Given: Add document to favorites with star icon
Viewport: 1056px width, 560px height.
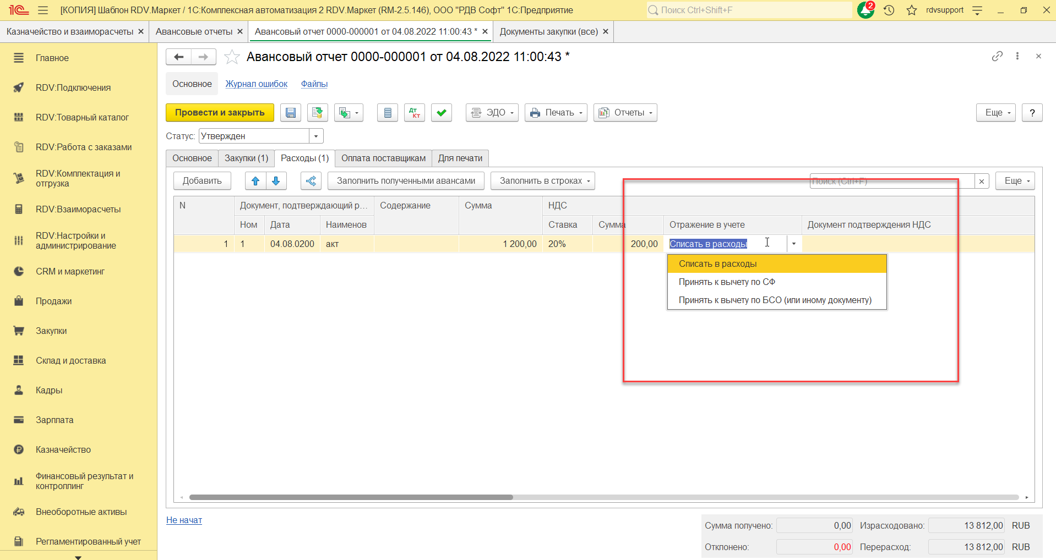Looking at the screenshot, I should coord(232,57).
